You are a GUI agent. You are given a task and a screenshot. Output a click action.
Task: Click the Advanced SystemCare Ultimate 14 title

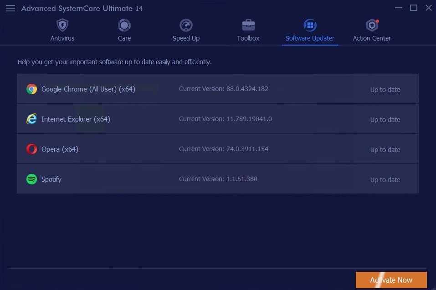pos(82,8)
